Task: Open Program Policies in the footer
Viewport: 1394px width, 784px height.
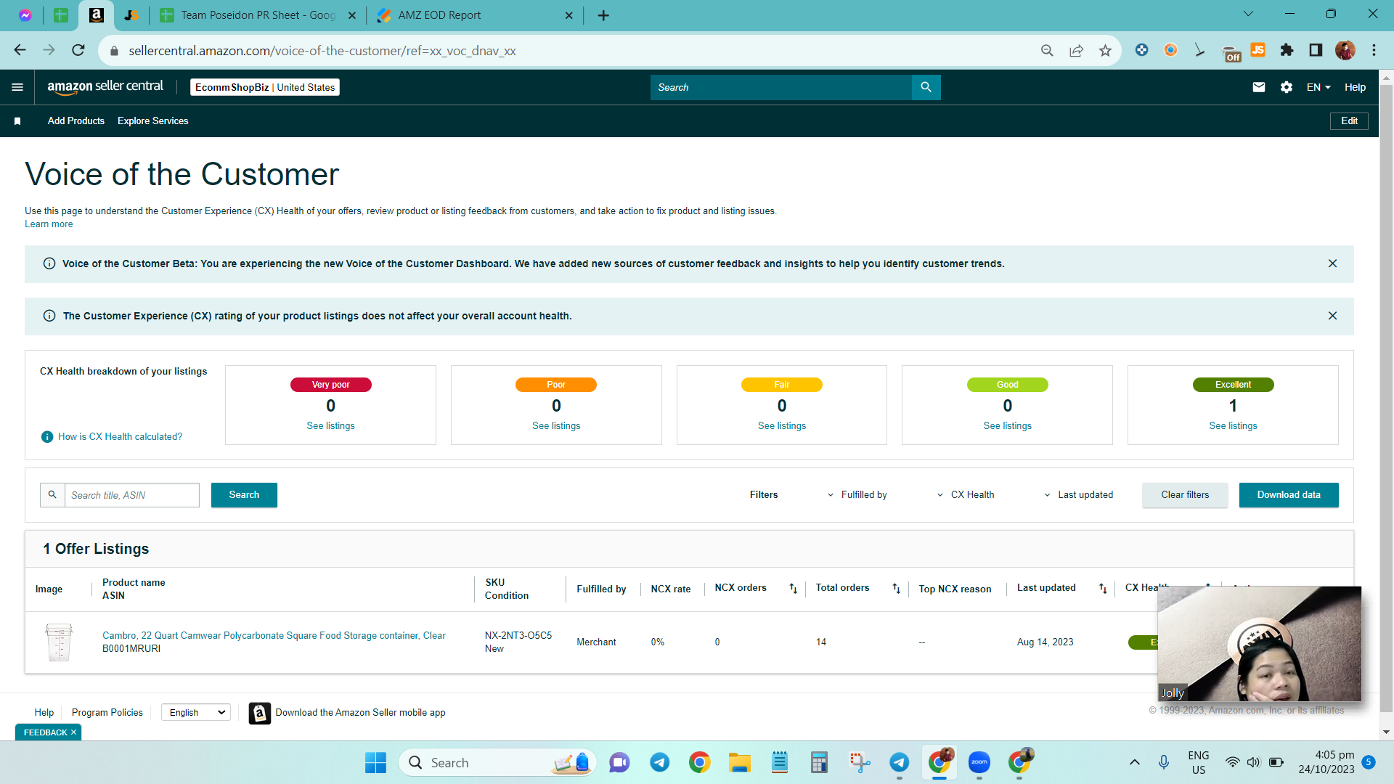Action: click(107, 713)
